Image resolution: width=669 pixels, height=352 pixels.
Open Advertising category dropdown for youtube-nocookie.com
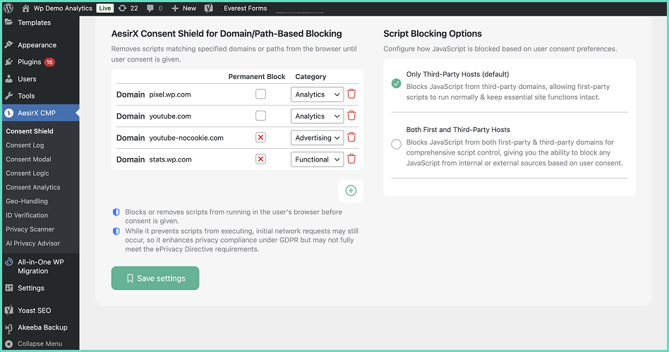[x=317, y=138]
